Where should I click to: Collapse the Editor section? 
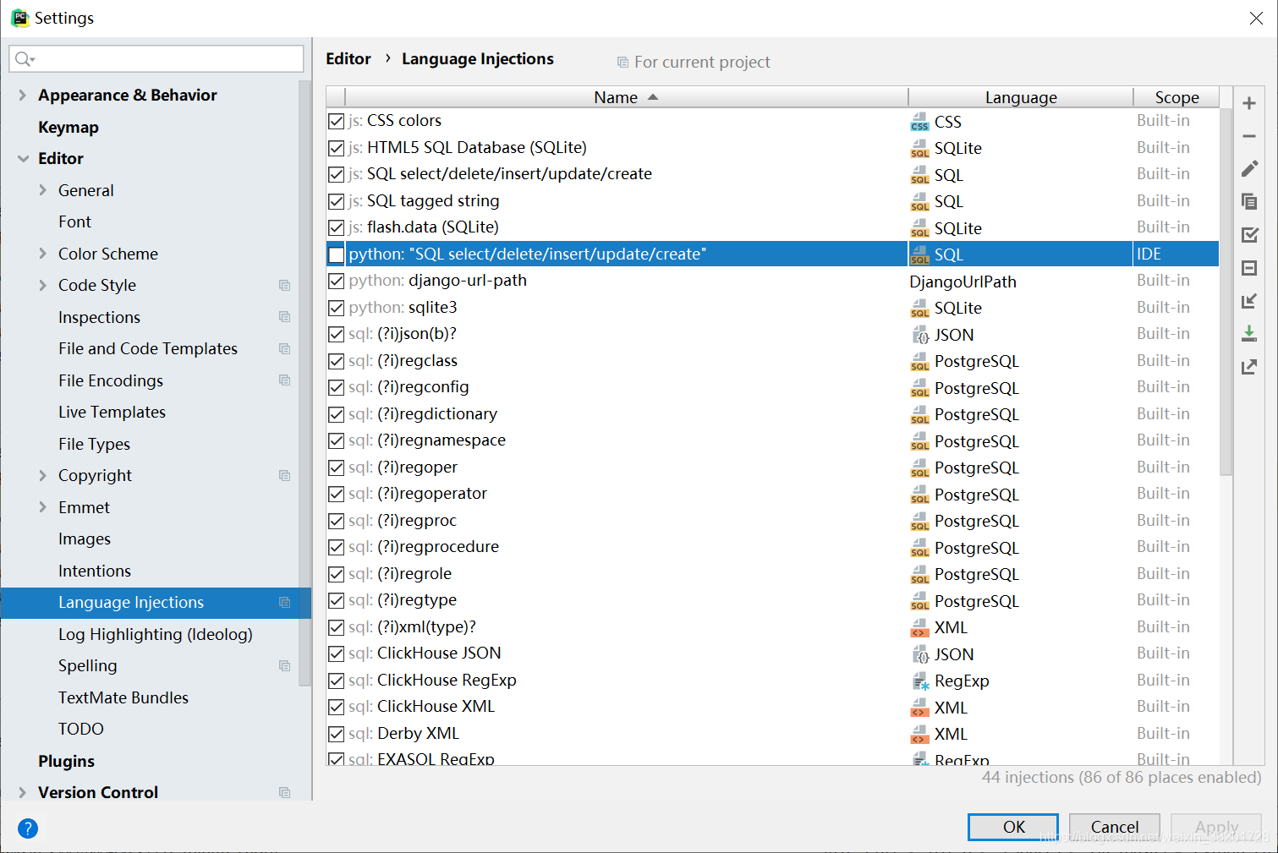[x=22, y=158]
